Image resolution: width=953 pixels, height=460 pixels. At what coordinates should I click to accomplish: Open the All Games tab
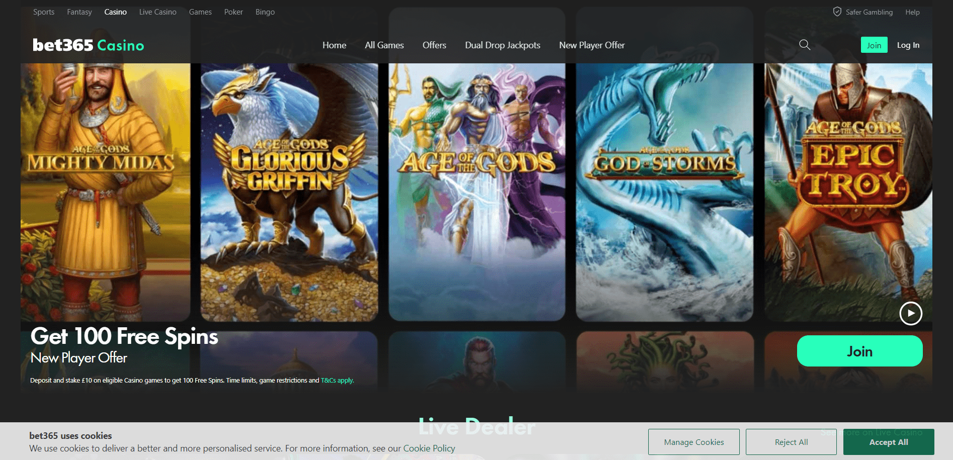[x=384, y=45]
